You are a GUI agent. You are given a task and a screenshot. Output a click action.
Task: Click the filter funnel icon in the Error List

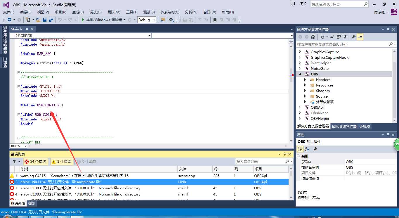click(x=14, y=161)
